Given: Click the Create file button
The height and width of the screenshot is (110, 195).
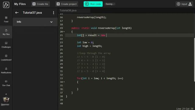Looking at the screenshot, I should click(41, 4).
